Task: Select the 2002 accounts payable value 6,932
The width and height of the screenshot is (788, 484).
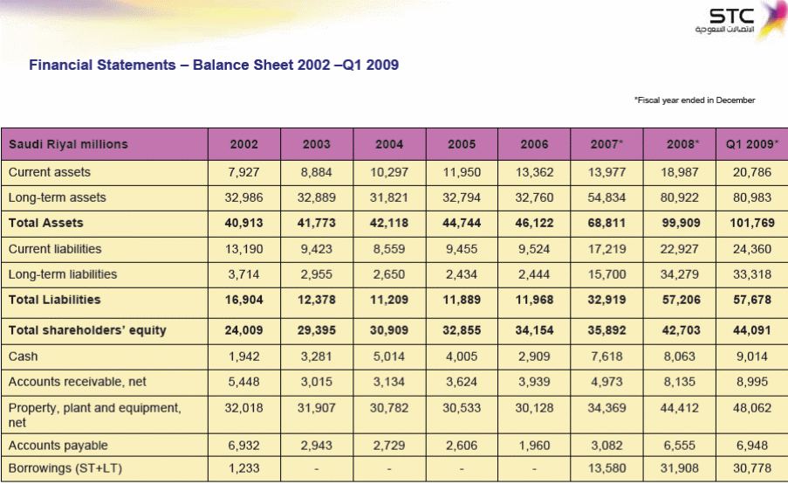Action: click(244, 446)
